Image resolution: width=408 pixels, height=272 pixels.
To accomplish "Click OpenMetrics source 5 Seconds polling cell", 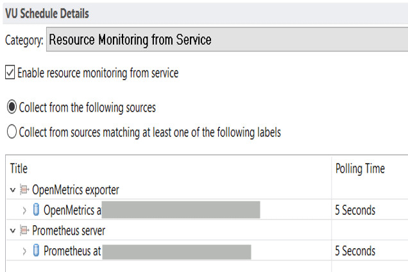I will point(355,210).
